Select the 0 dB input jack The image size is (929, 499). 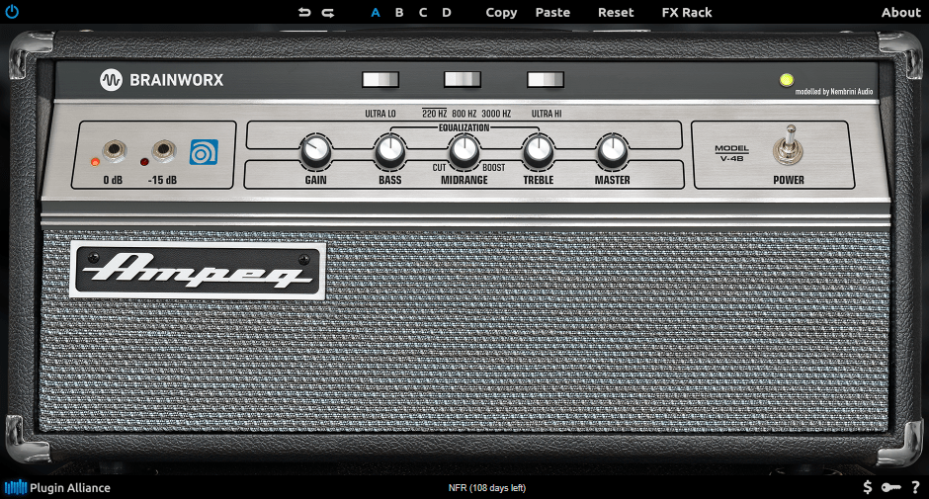[x=114, y=151]
